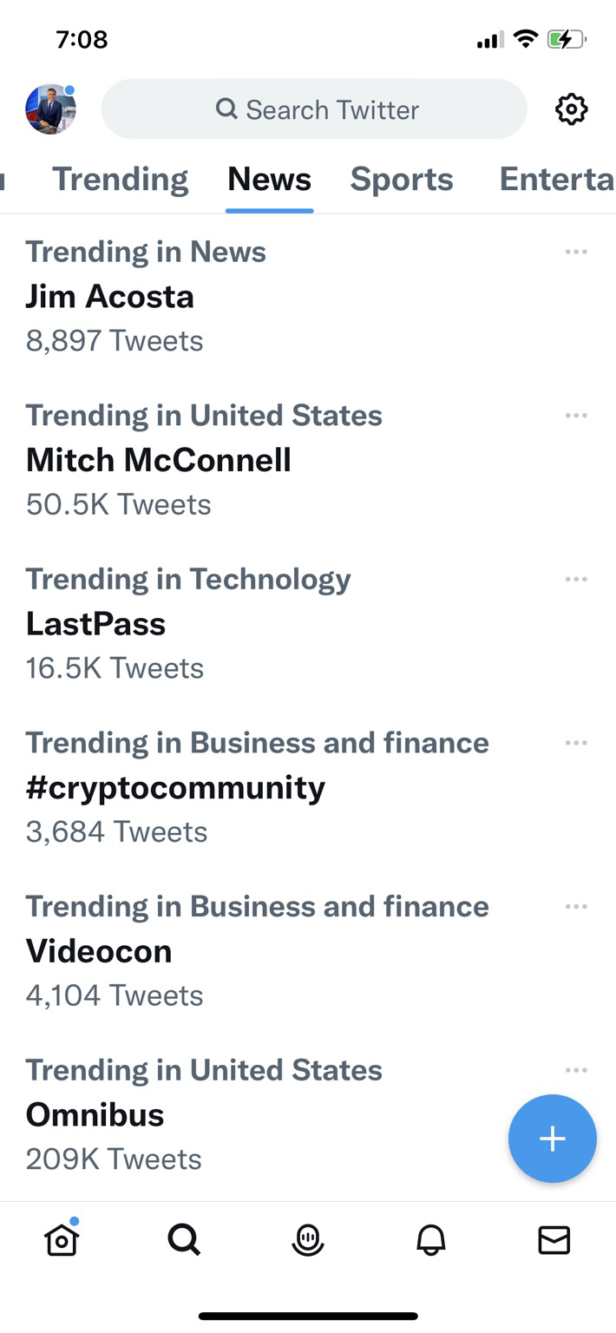
Task: Open more options for #cryptocommunity trend
Action: (576, 743)
